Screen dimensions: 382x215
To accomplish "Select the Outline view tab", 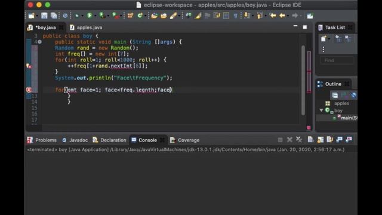I will click(x=333, y=84).
